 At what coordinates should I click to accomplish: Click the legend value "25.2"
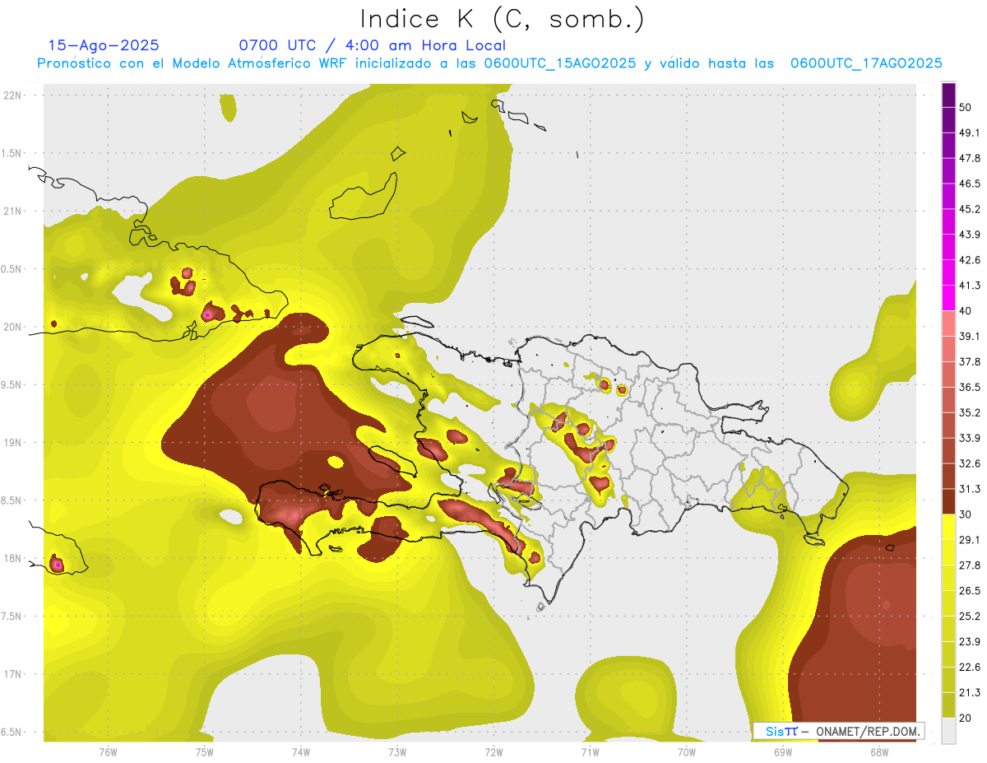pos(970,616)
